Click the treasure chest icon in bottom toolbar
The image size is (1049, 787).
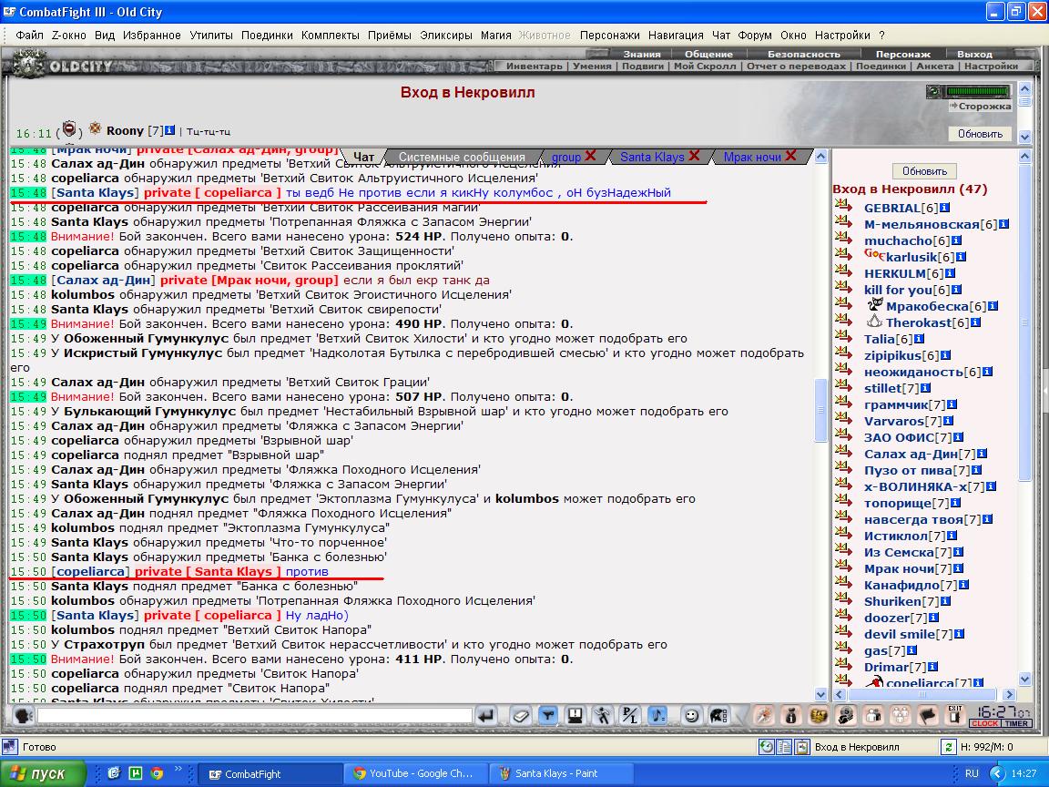tap(819, 716)
